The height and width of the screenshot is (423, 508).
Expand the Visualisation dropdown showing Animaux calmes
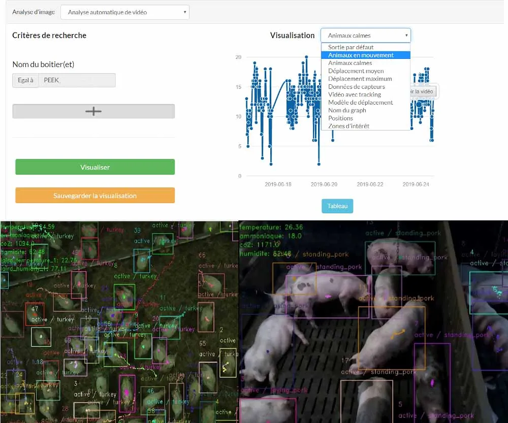(365, 36)
